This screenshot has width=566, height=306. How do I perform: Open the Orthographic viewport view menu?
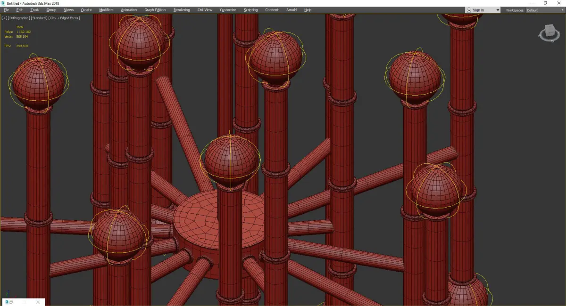point(18,18)
